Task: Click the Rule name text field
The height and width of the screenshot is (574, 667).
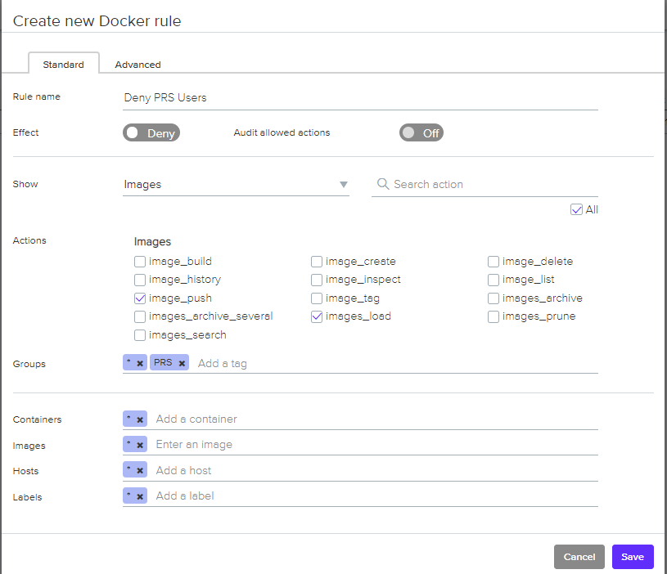Action: click(360, 97)
